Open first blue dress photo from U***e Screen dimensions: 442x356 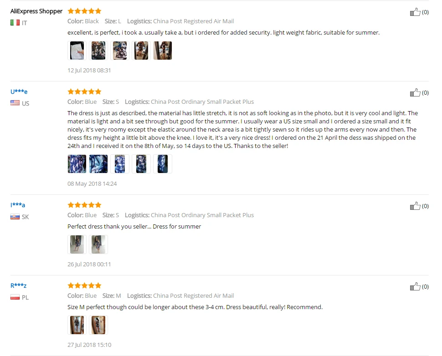pyautogui.click(x=77, y=163)
